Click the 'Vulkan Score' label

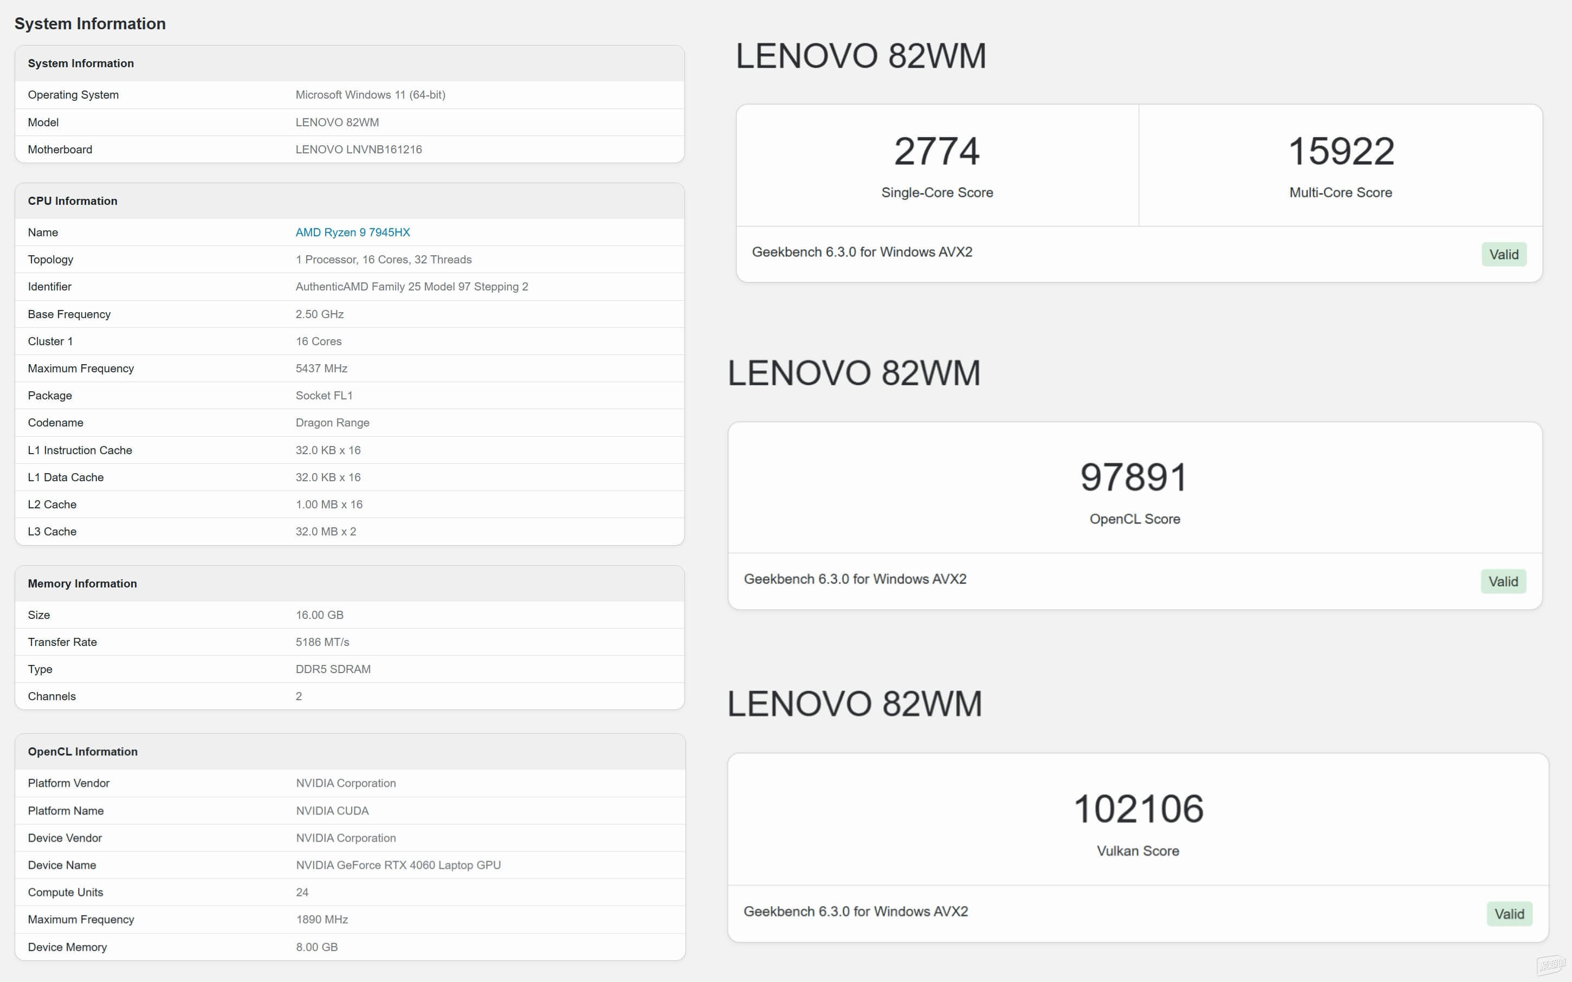pos(1137,851)
